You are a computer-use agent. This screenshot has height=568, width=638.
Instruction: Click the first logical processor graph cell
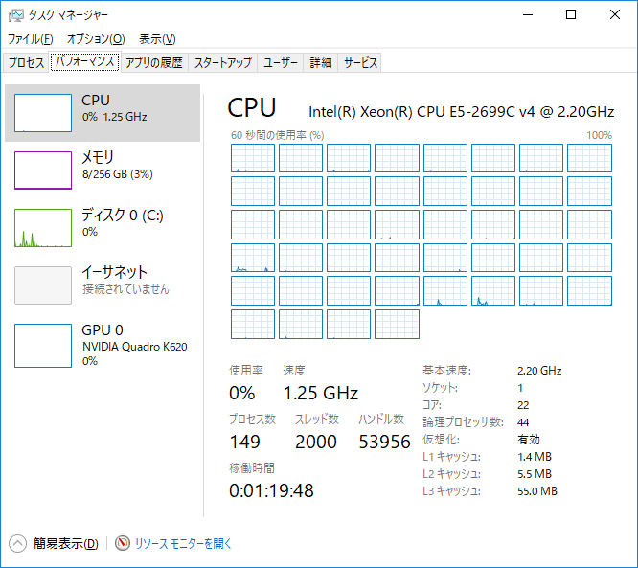[253, 158]
